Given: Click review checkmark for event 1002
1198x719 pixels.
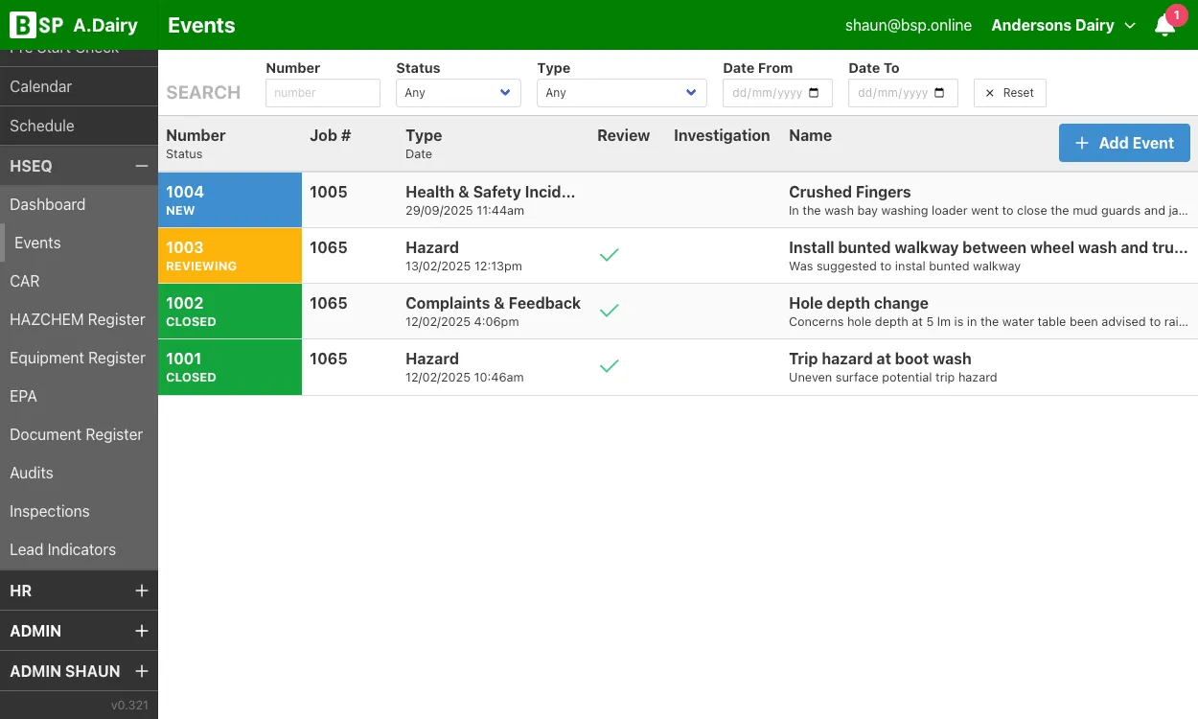Looking at the screenshot, I should [609, 311].
